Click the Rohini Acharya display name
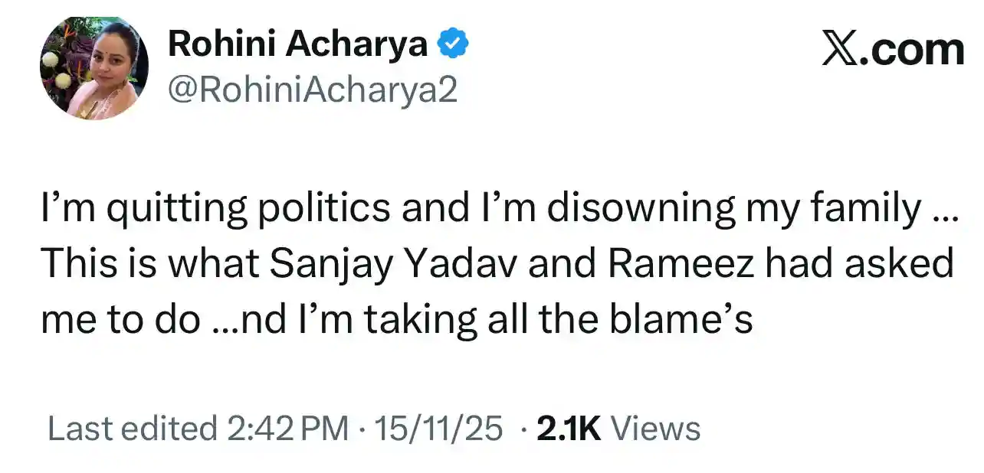The width and height of the screenshot is (984, 473). point(297,44)
